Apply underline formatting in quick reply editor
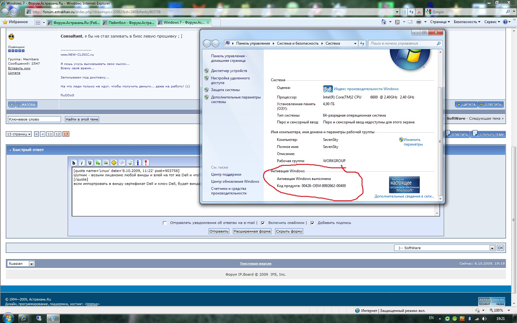 (x=90, y=163)
